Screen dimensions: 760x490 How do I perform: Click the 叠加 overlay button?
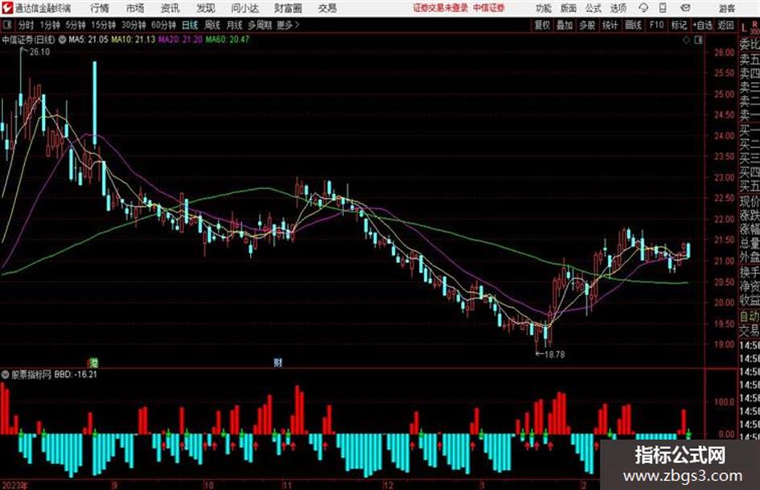[565, 25]
